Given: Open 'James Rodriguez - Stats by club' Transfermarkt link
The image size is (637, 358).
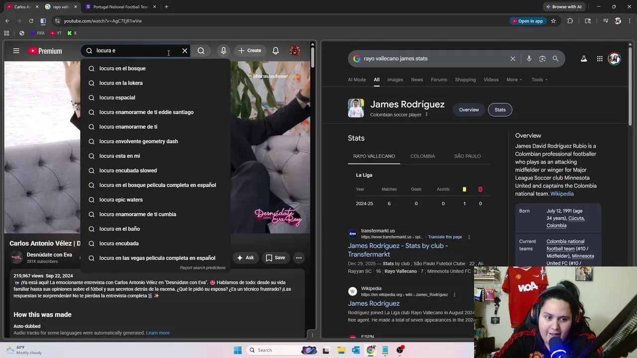Looking at the screenshot, I should coord(398,250).
